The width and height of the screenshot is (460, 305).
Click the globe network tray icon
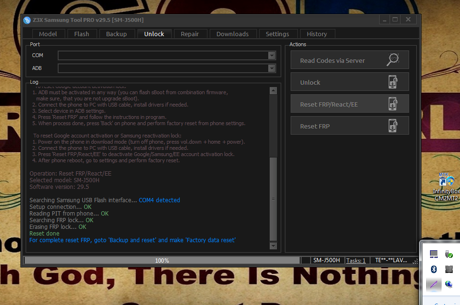point(449,284)
